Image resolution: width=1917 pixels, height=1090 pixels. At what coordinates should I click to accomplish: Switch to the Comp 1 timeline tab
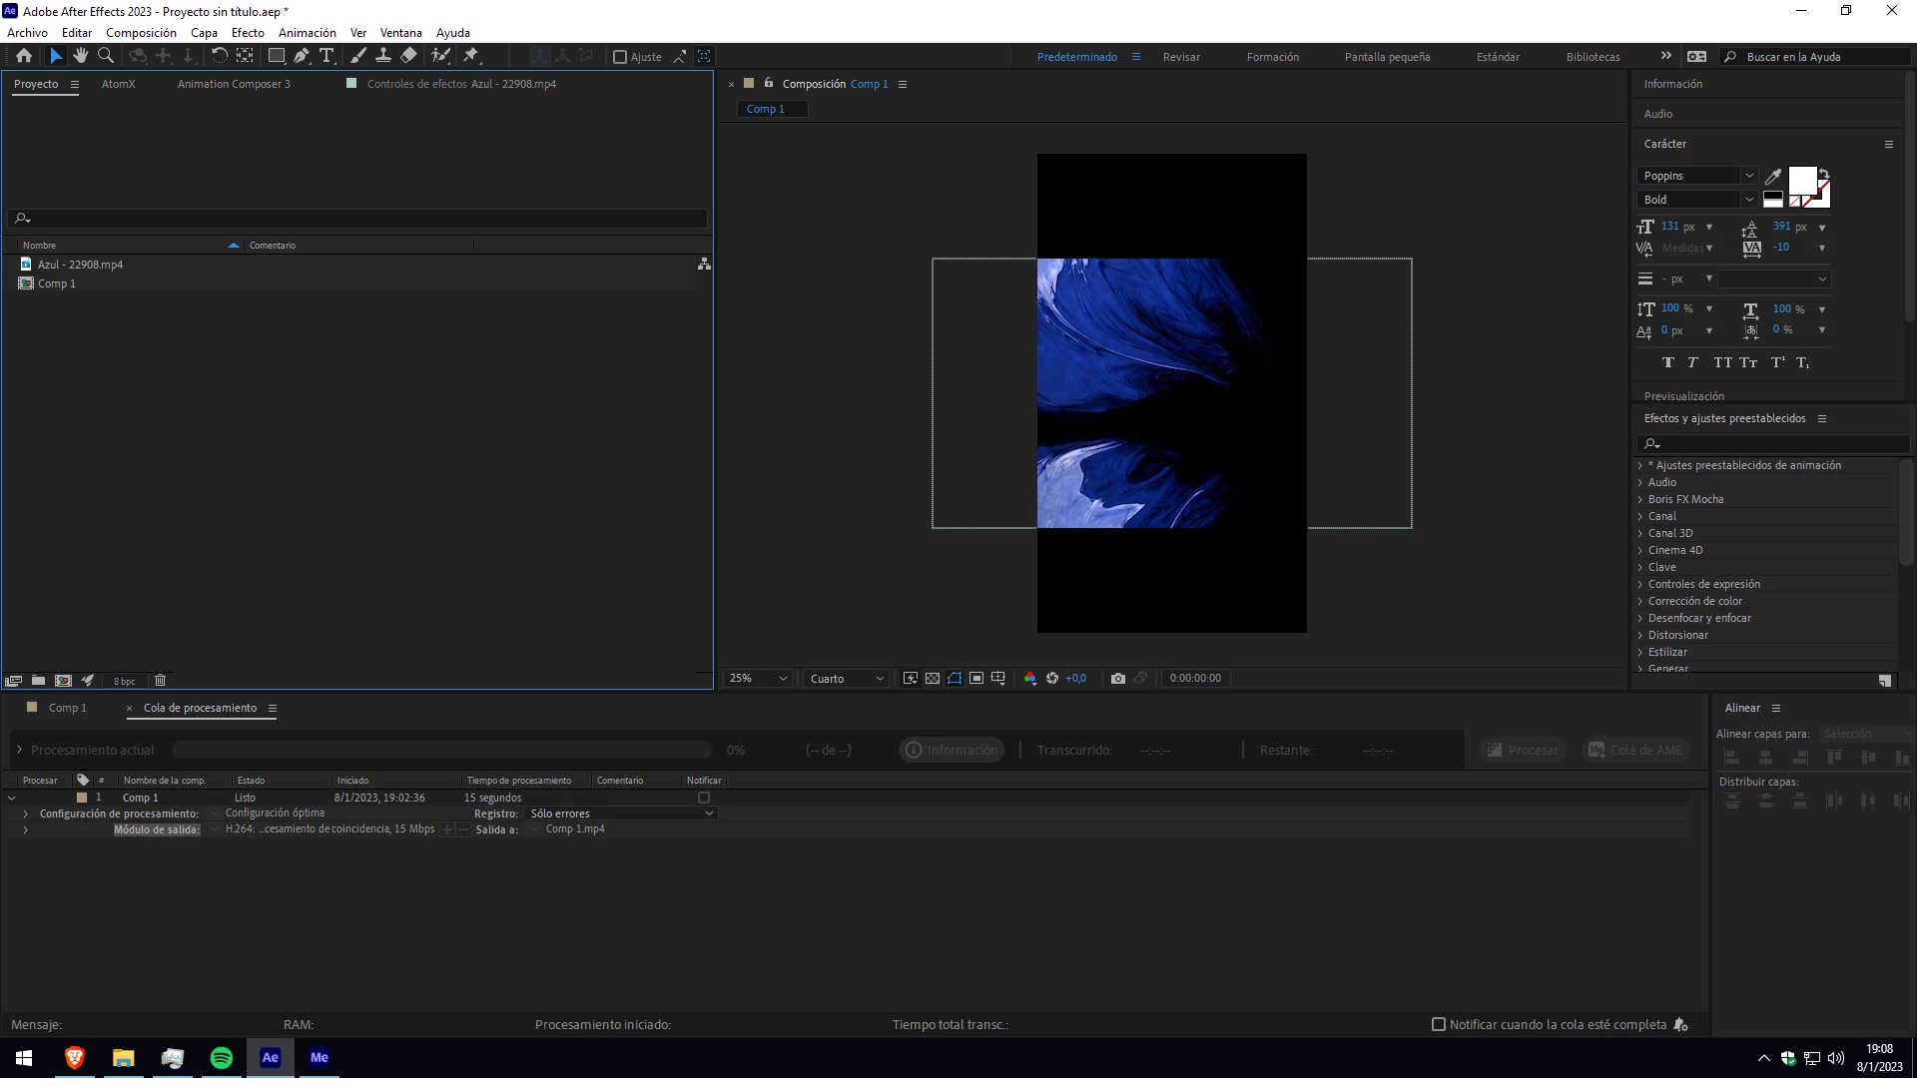pyautogui.click(x=67, y=709)
